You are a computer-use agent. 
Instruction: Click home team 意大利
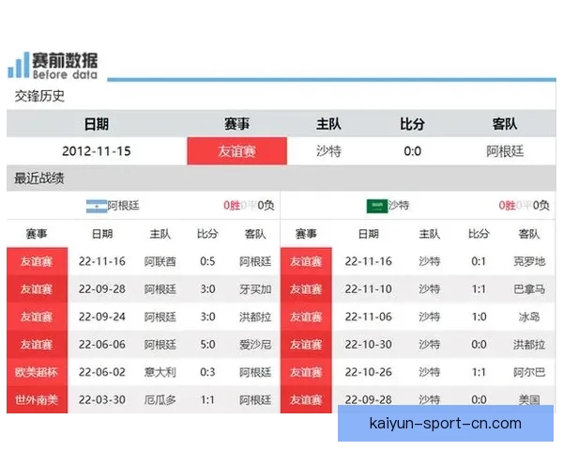coord(160,372)
